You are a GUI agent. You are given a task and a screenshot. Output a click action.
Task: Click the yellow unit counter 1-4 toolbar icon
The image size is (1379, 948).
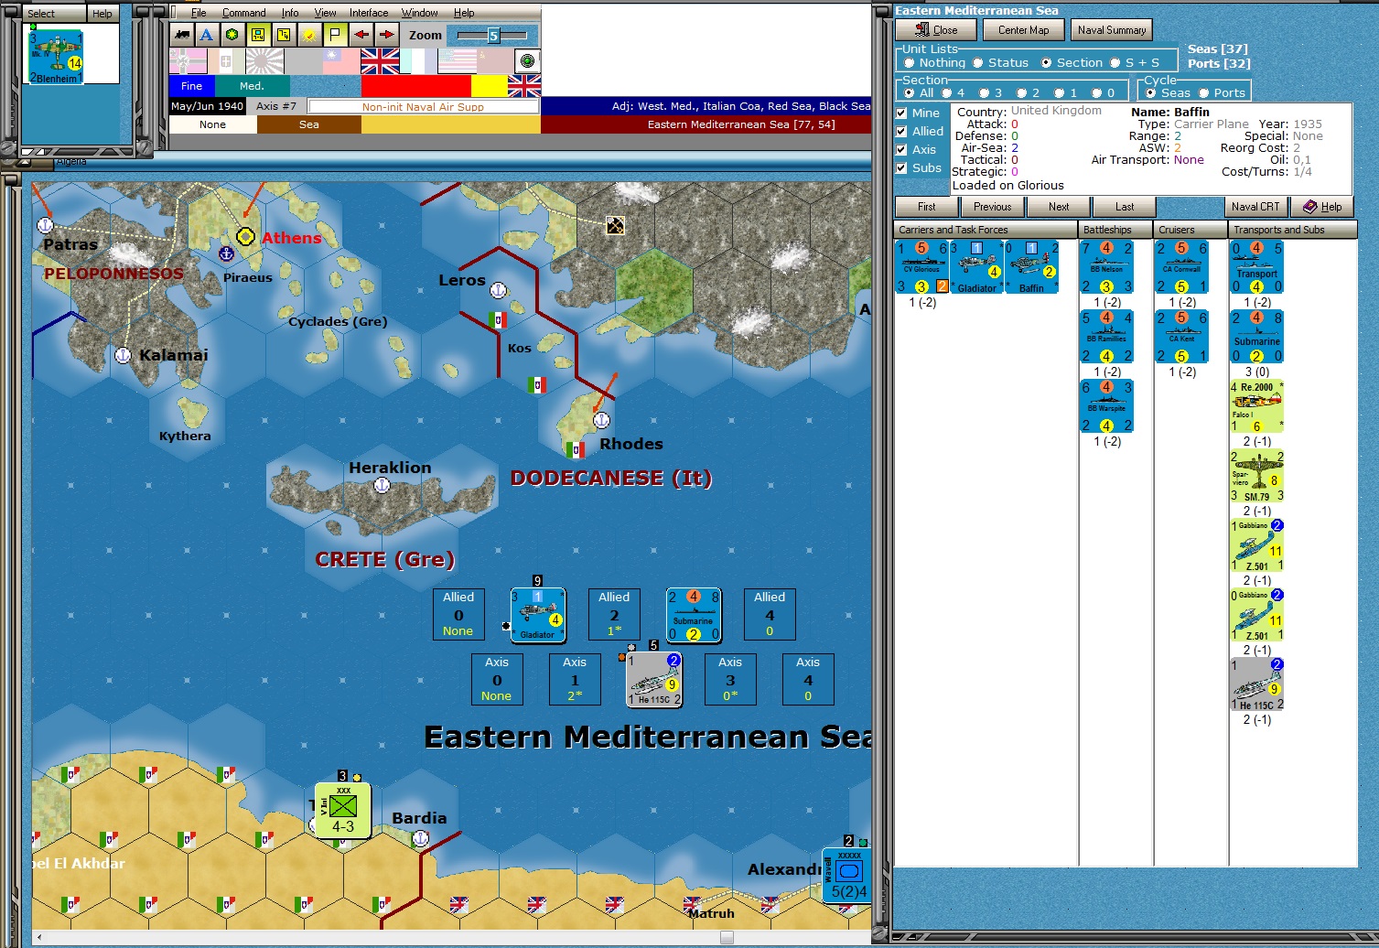pyautogui.click(x=258, y=35)
